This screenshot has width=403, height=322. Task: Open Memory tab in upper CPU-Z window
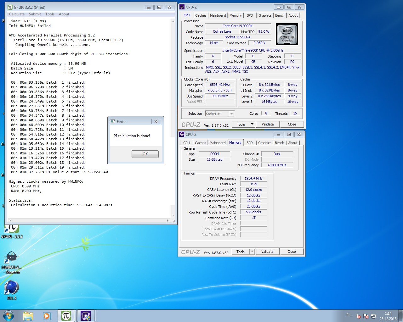pyautogui.click(x=236, y=15)
